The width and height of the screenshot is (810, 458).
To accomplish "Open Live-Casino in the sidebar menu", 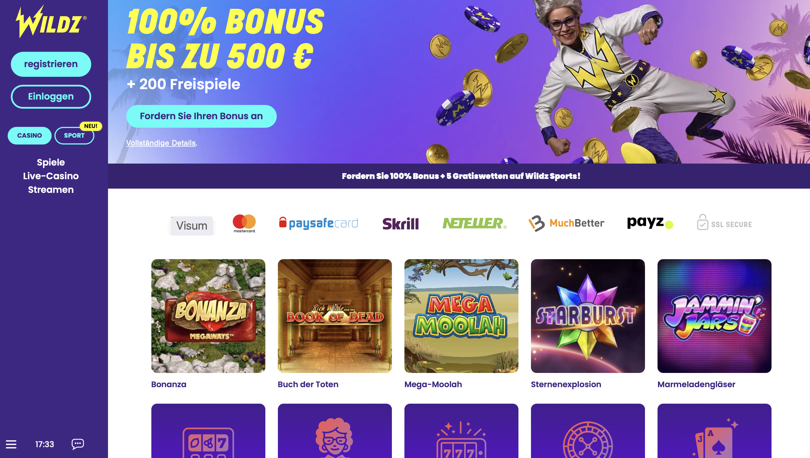I will (51, 176).
